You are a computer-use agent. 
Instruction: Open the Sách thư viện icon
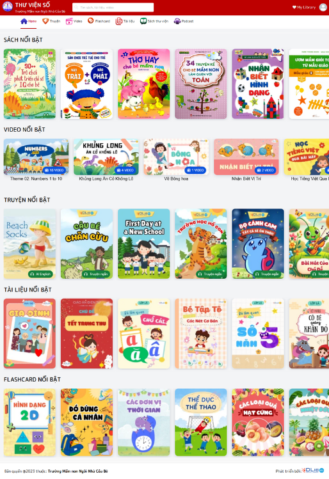point(143,21)
